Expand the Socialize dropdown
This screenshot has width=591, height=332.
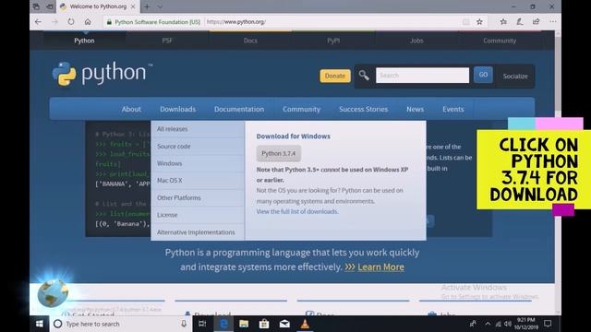(x=515, y=76)
